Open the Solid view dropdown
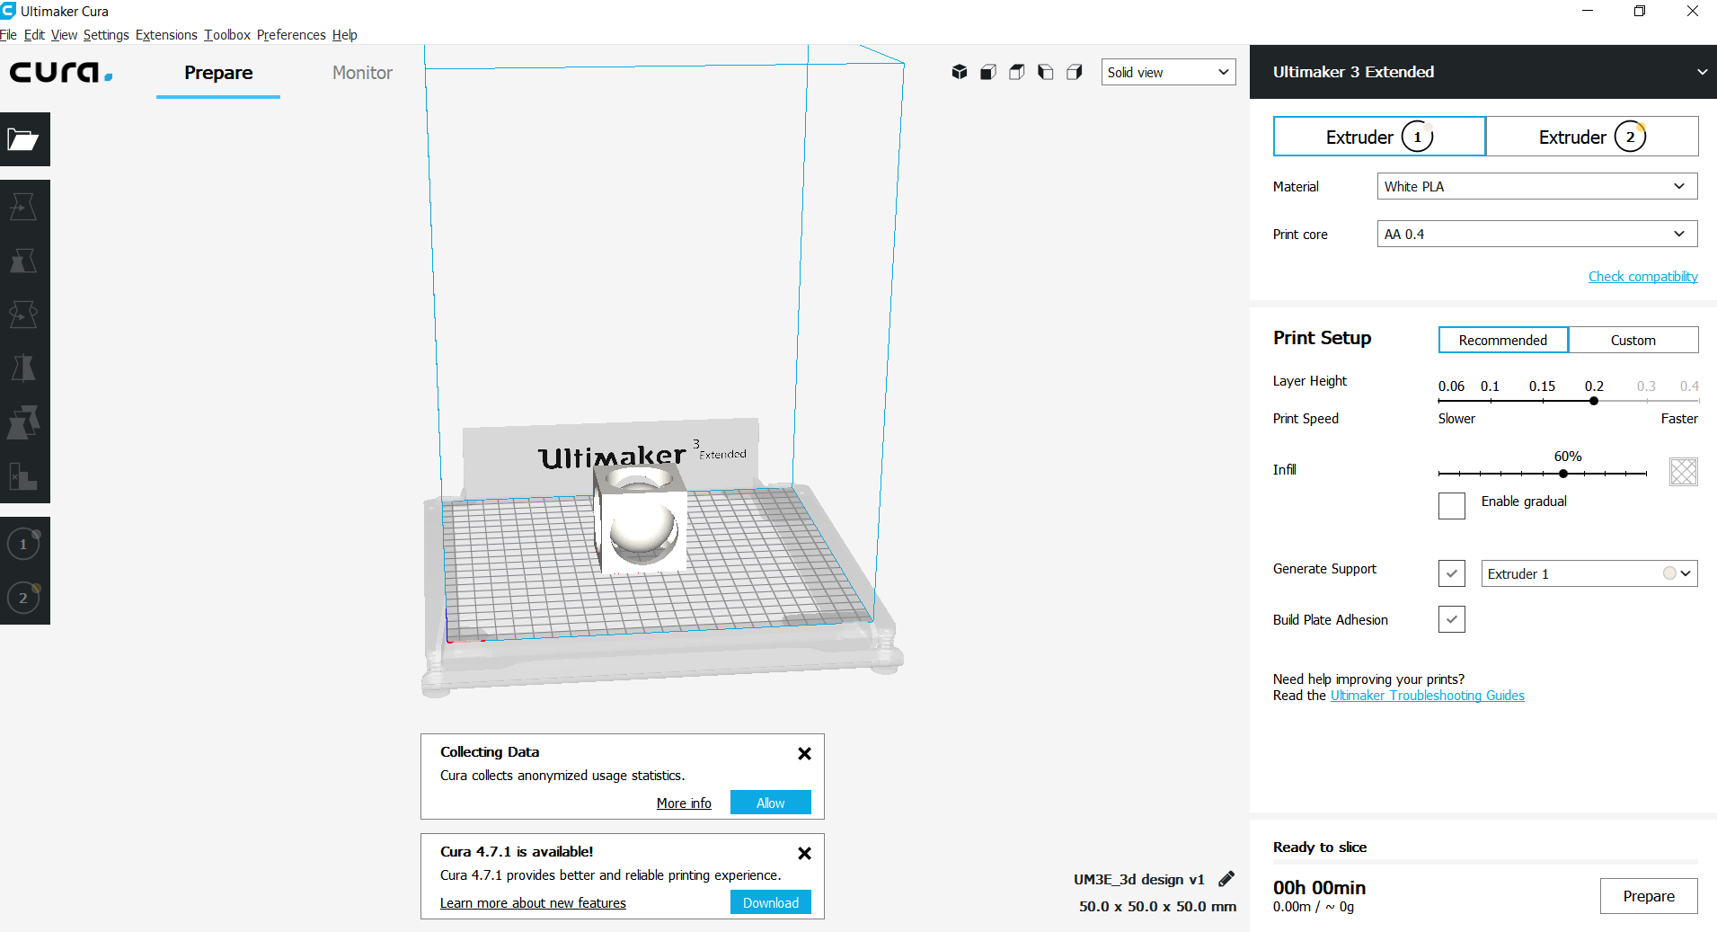This screenshot has height=932, width=1717. point(1169,72)
